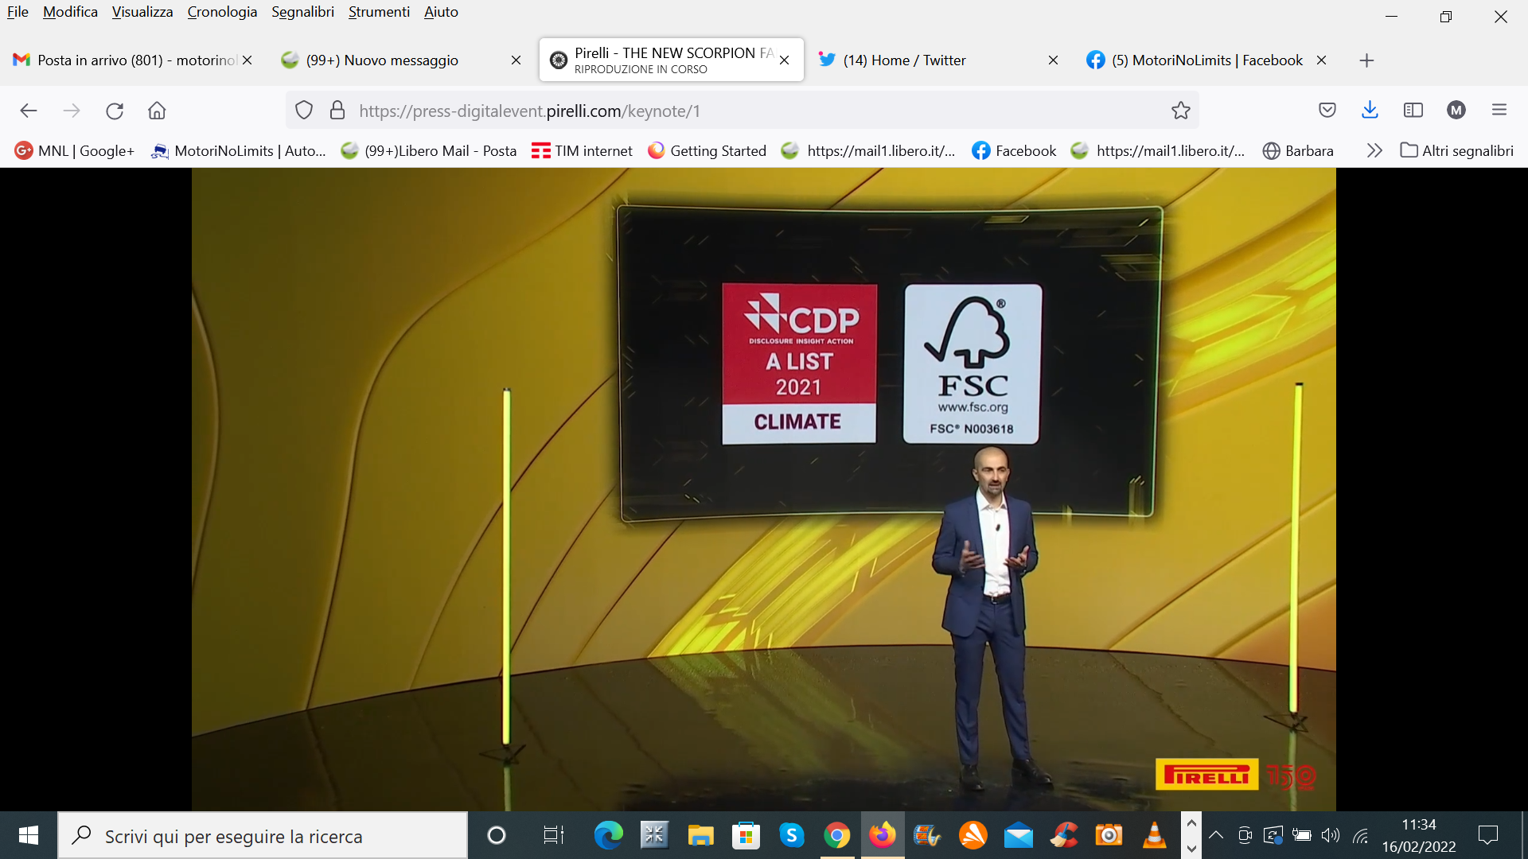Image resolution: width=1528 pixels, height=859 pixels.
Task: Open tracking protection shield icon
Action: click(304, 111)
